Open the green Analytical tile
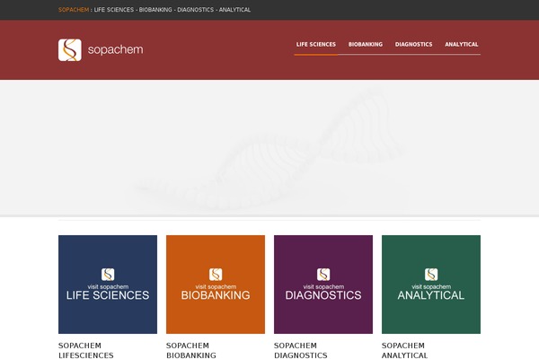Viewport: 539px width, 359px height. tap(431, 285)
